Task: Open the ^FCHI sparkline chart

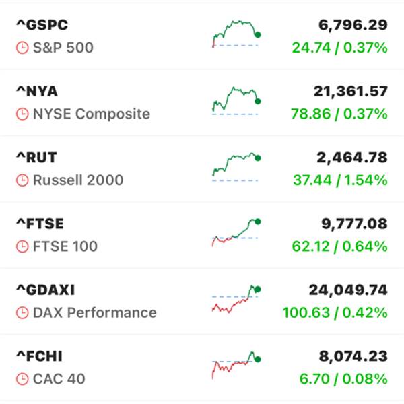Action: pos(236,366)
